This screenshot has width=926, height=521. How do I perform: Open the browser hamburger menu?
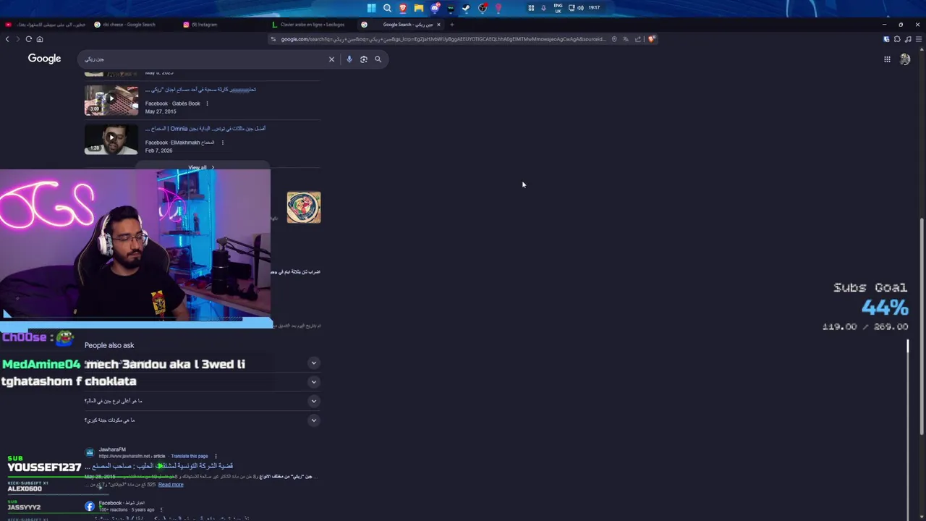click(919, 39)
